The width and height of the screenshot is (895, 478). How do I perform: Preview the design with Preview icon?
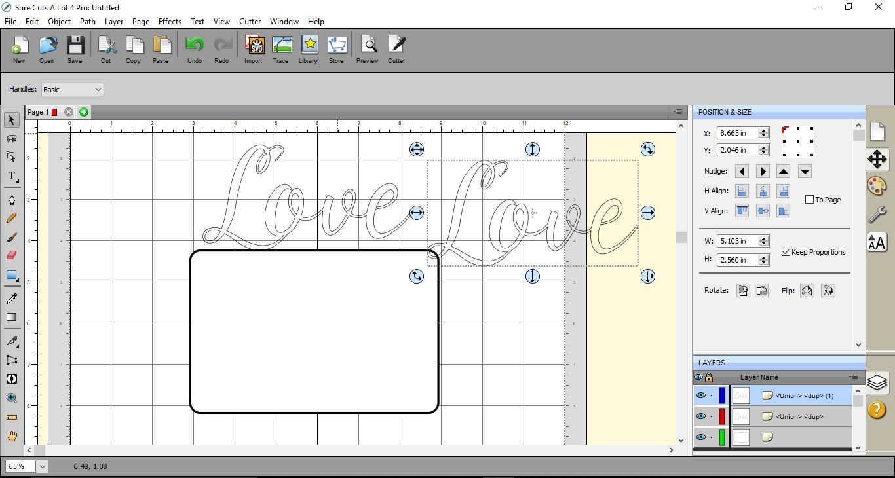tap(368, 49)
